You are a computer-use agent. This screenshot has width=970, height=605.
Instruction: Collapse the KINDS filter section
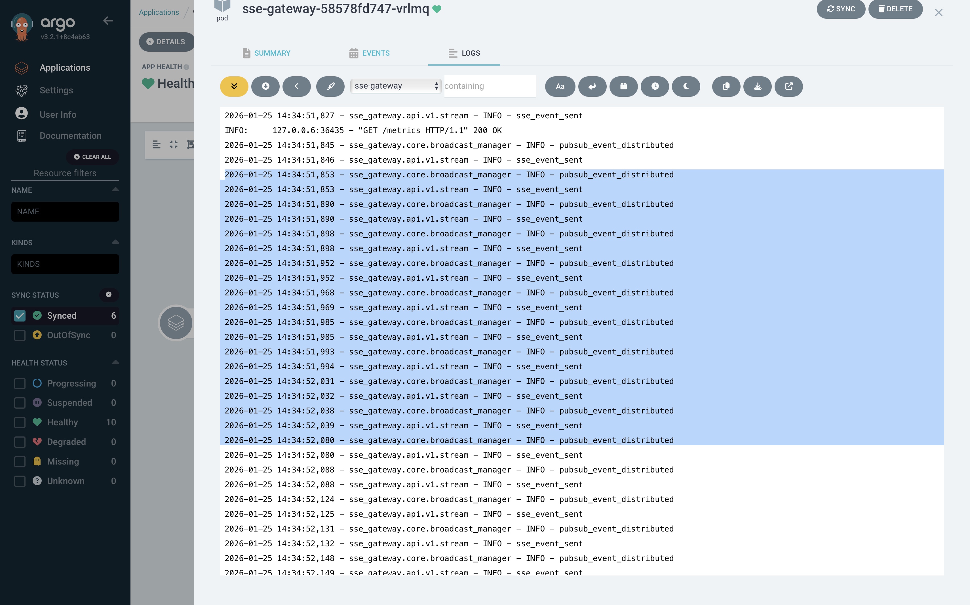(115, 242)
